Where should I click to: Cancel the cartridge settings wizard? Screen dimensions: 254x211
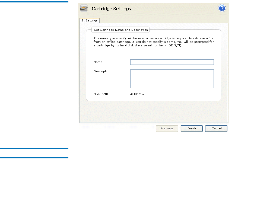[x=216, y=128]
